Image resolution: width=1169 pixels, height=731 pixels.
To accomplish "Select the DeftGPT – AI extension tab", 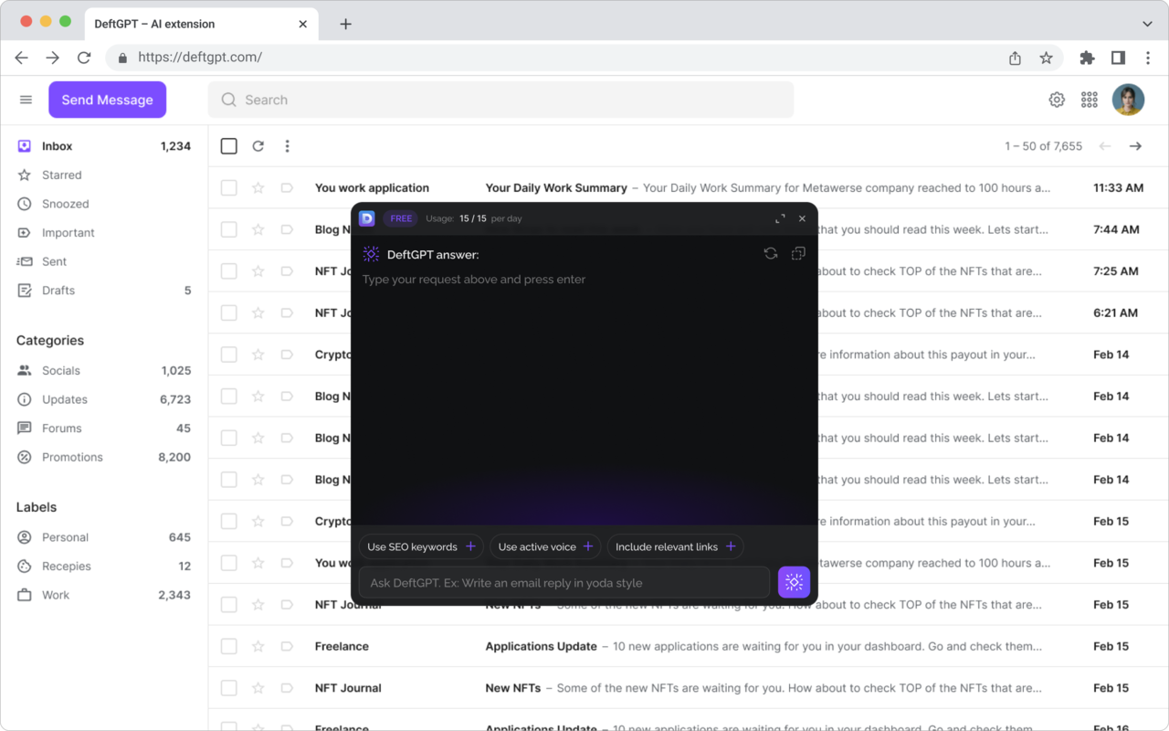I will click(x=201, y=24).
